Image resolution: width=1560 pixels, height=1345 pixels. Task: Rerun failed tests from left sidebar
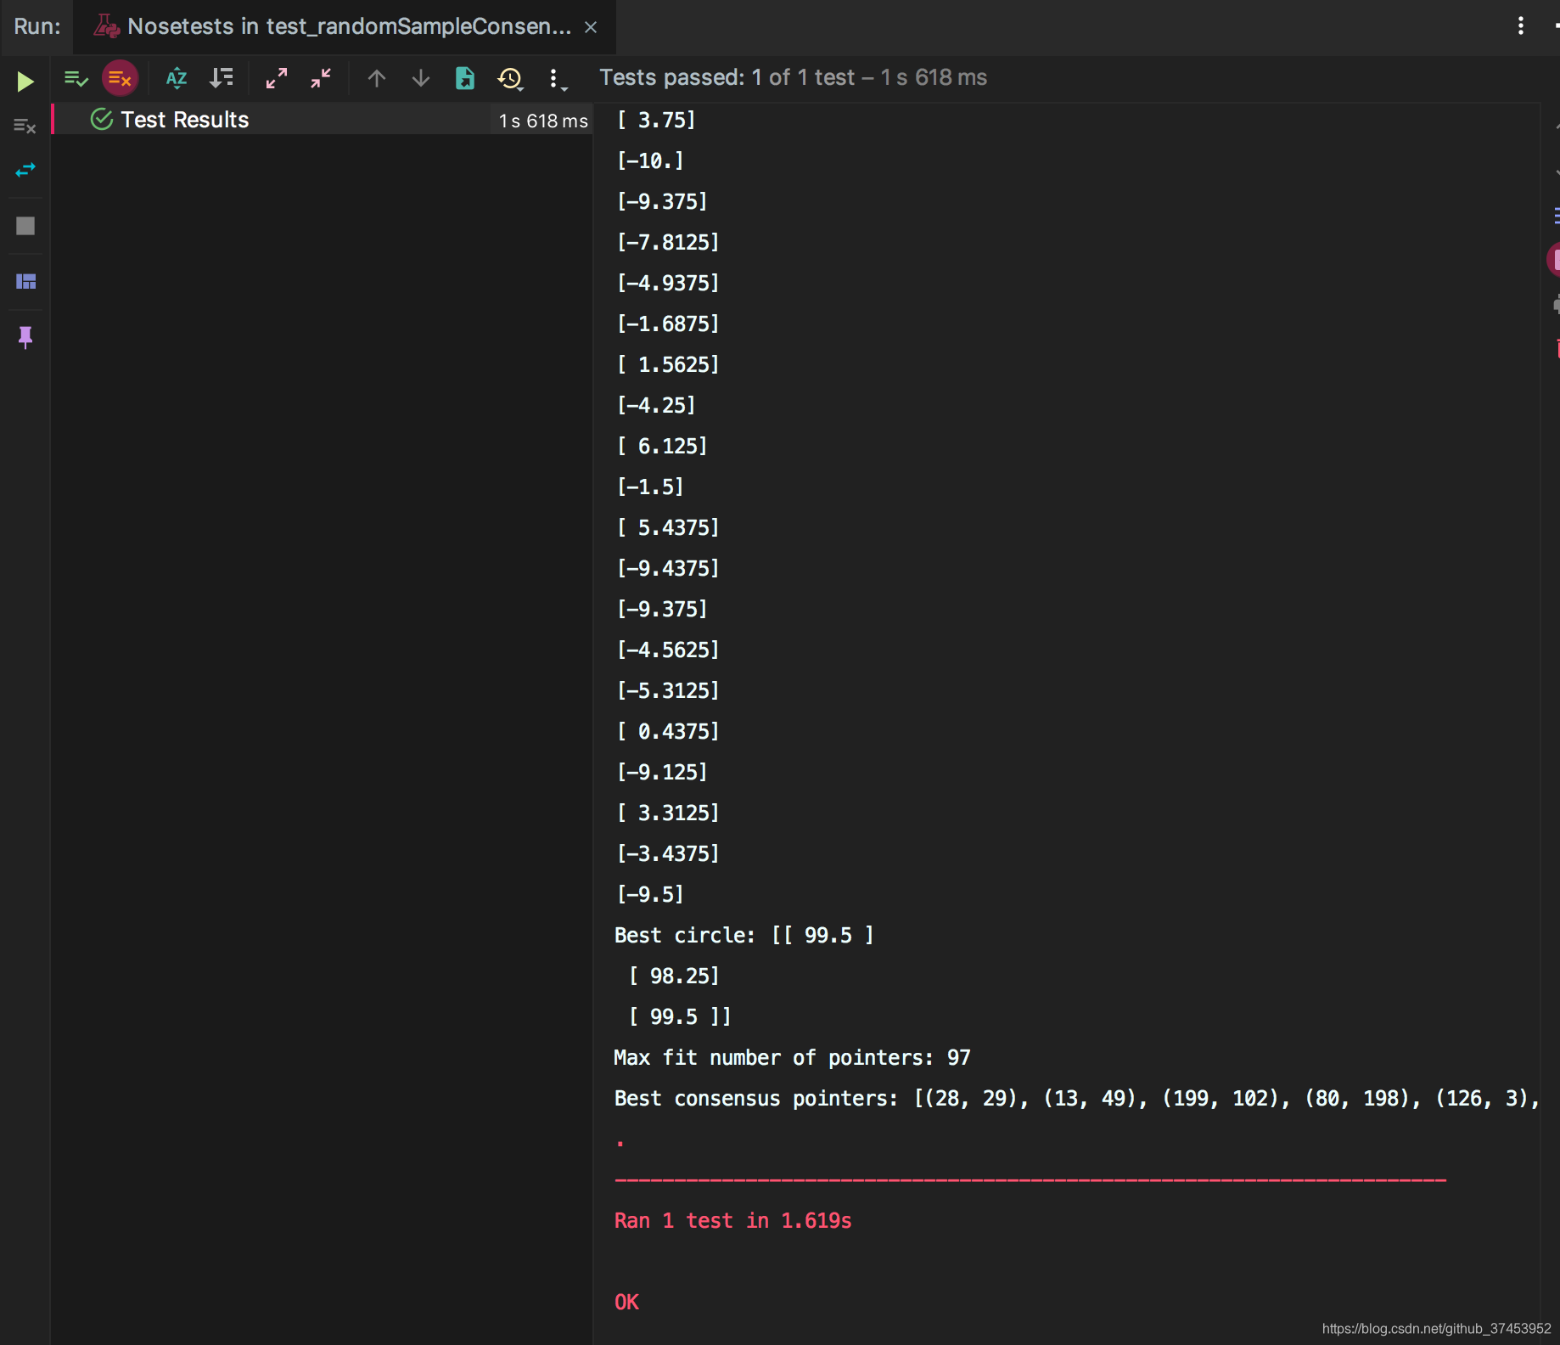tap(25, 127)
